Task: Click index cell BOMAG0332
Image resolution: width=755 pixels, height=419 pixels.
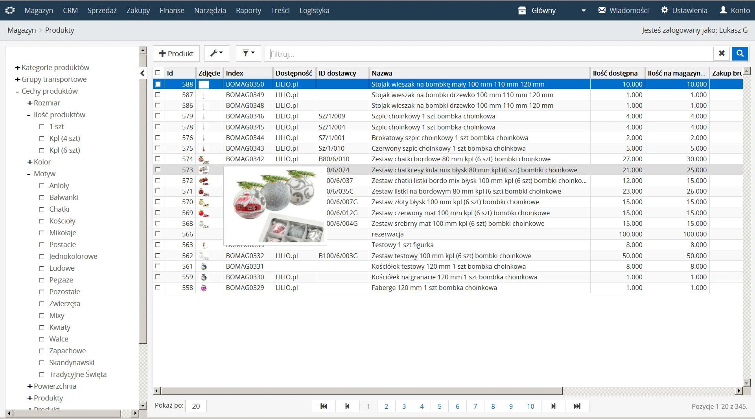Action: pos(248,256)
